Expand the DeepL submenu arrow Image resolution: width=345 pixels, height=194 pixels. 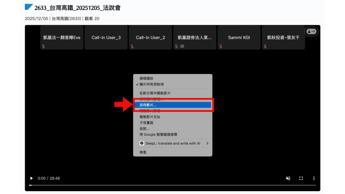pyautogui.click(x=207, y=143)
